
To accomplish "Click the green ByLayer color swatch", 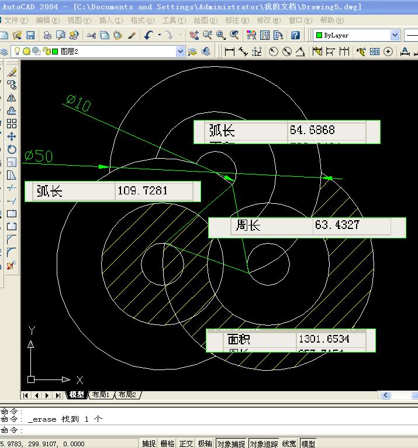I will (319, 35).
